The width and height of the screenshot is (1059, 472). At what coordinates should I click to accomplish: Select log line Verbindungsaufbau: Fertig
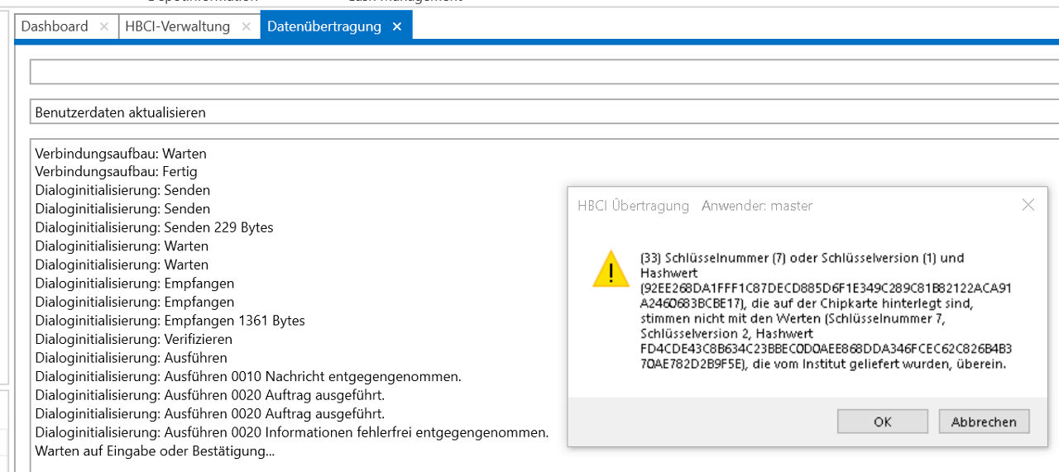pyautogui.click(x=116, y=172)
